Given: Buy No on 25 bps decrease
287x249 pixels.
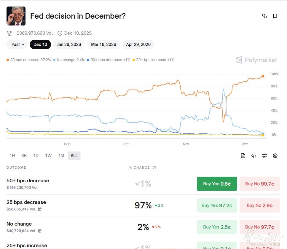Looking at the screenshot, I should 259,205.
